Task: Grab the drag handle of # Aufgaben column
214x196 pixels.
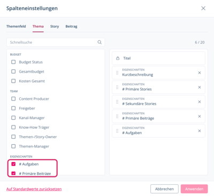Action: pos(117,131)
